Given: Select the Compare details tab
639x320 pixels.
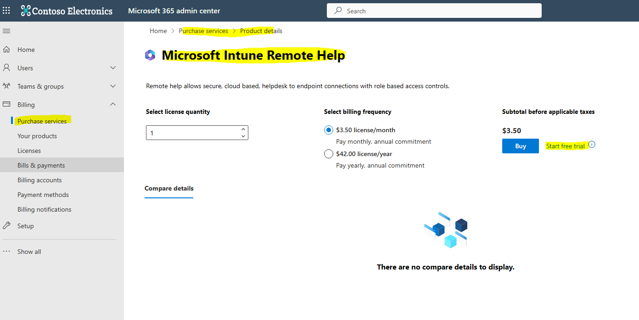Looking at the screenshot, I should pos(169,189).
